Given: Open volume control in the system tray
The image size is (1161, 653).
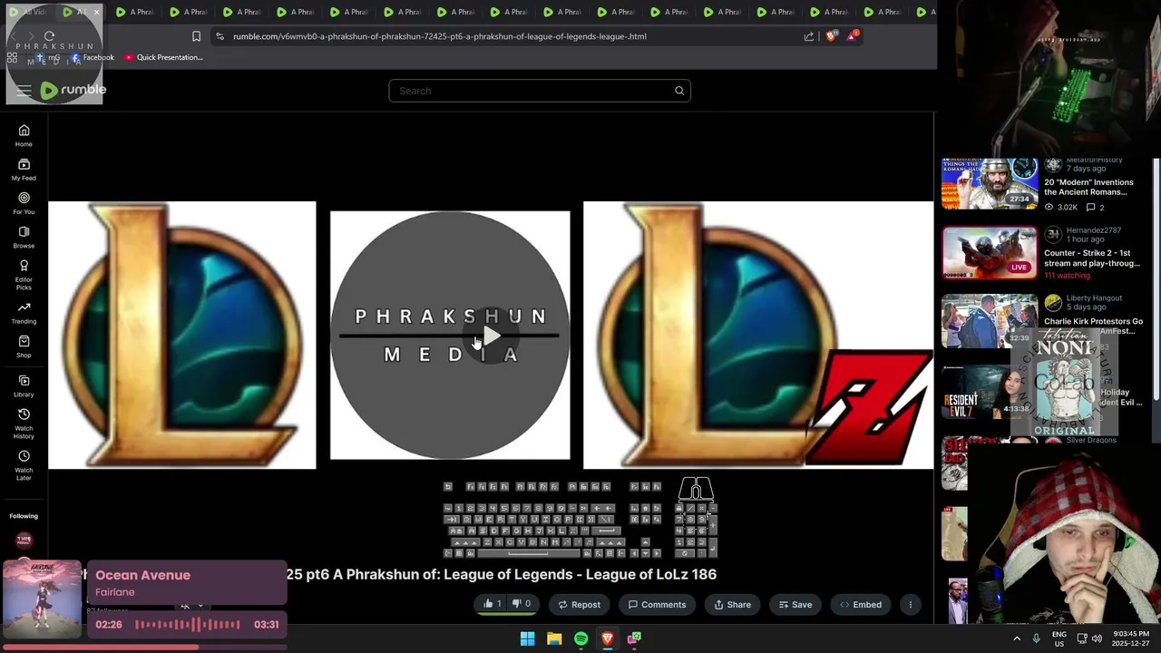Looking at the screenshot, I should pyautogui.click(x=1097, y=638).
